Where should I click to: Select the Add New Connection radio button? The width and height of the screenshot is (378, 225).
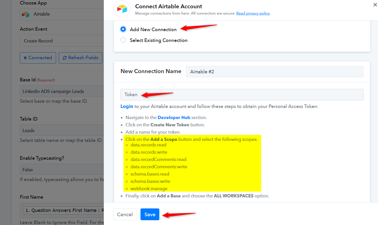[x=123, y=29]
